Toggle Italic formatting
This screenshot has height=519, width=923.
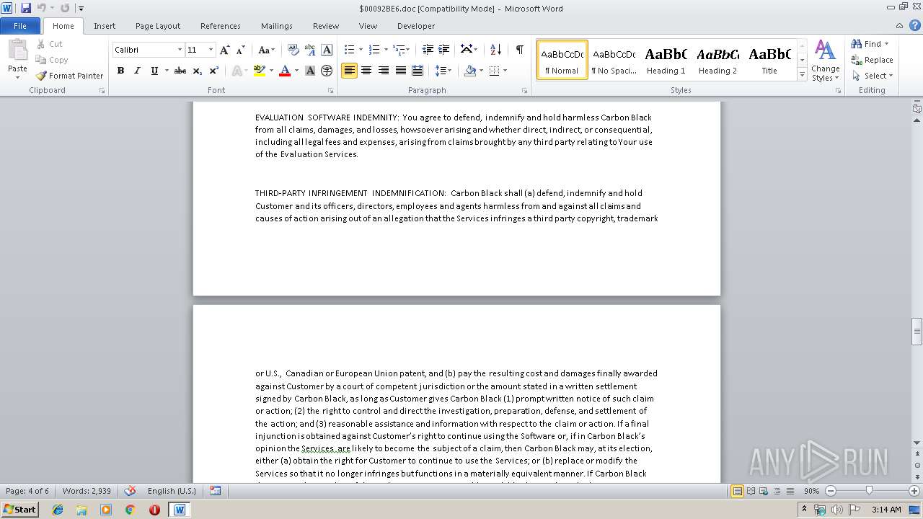(137, 71)
